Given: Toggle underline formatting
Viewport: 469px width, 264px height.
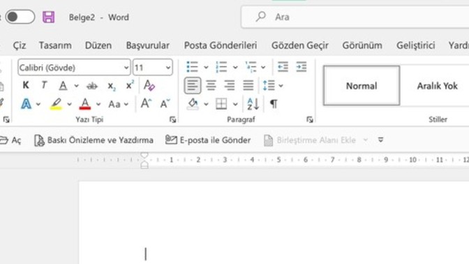Looking at the screenshot, I should (x=63, y=86).
